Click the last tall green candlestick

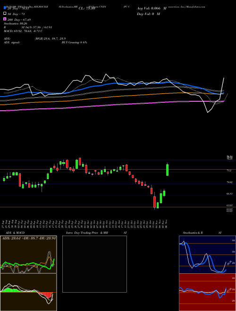168,170
